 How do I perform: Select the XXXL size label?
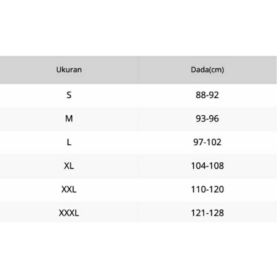click(x=69, y=213)
